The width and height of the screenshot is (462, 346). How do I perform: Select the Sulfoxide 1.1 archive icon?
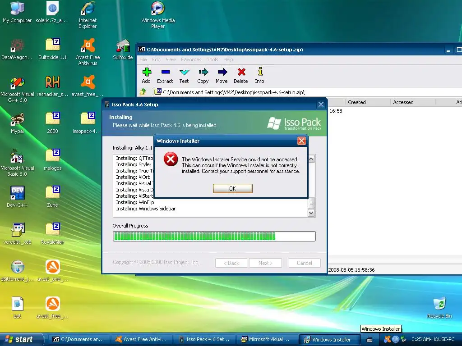53,49
